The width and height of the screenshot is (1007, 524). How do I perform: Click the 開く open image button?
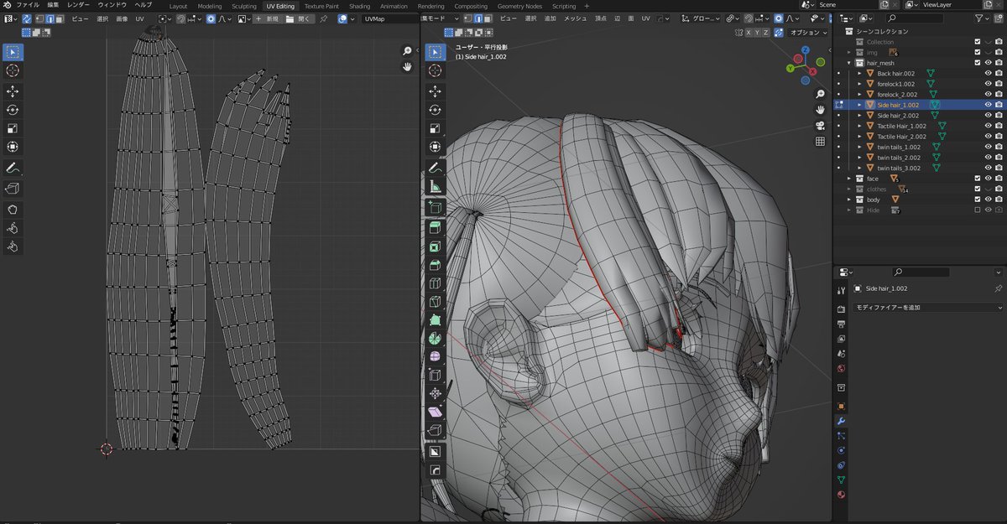click(x=301, y=18)
